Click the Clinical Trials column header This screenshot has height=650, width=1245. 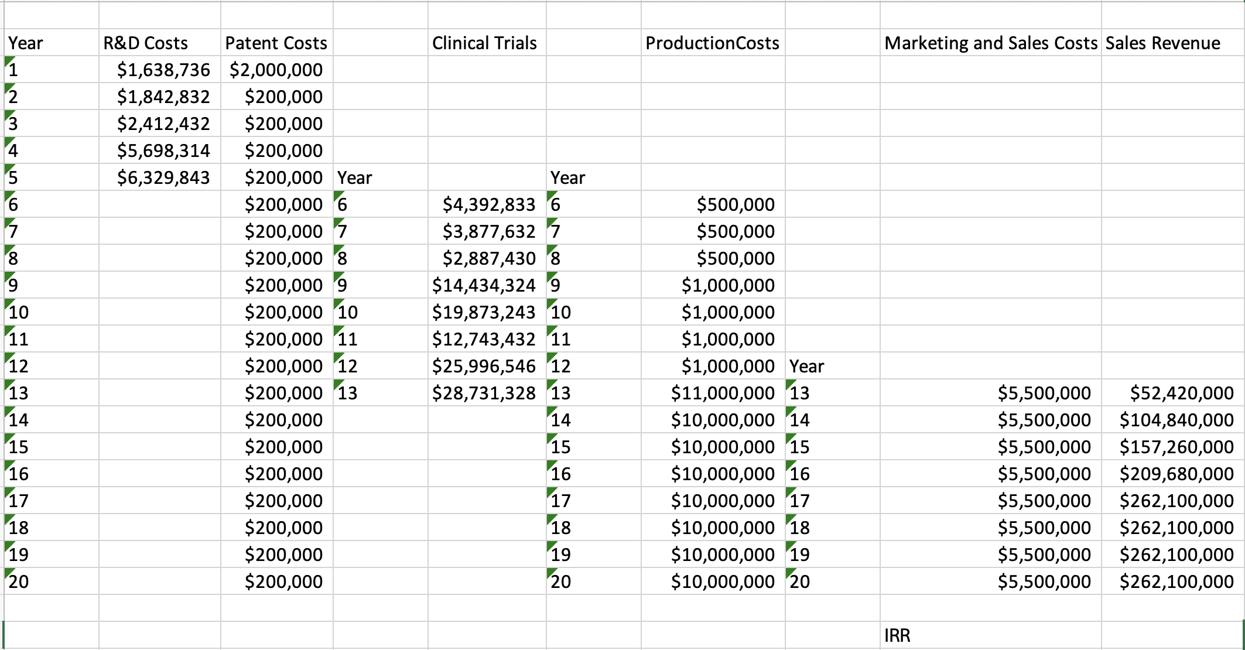[487, 43]
